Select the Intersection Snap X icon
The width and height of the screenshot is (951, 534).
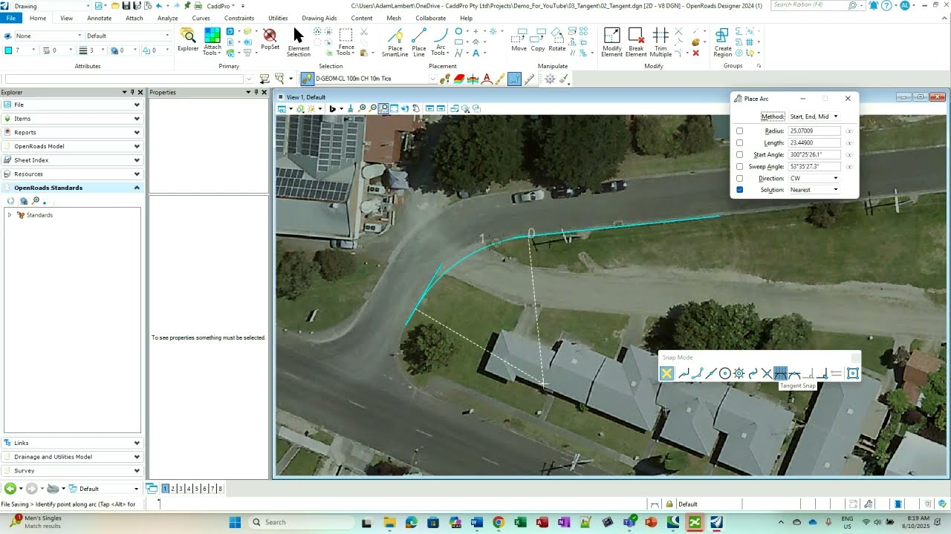click(767, 373)
